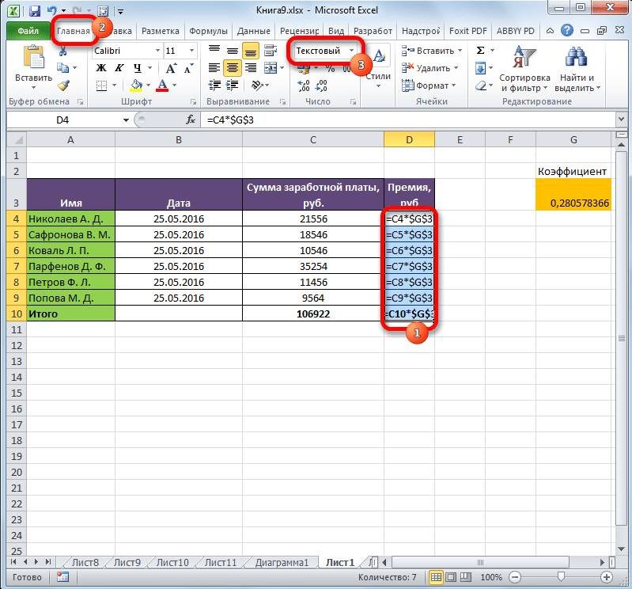The height and width of the screenshot is (589, 632).
Task: Switch to the Главная tab
Action: point(74,31)
